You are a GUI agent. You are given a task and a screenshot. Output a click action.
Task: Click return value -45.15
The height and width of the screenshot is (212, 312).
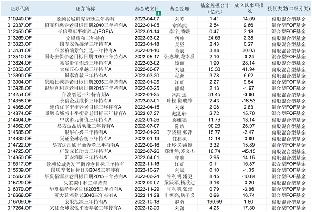249,151
